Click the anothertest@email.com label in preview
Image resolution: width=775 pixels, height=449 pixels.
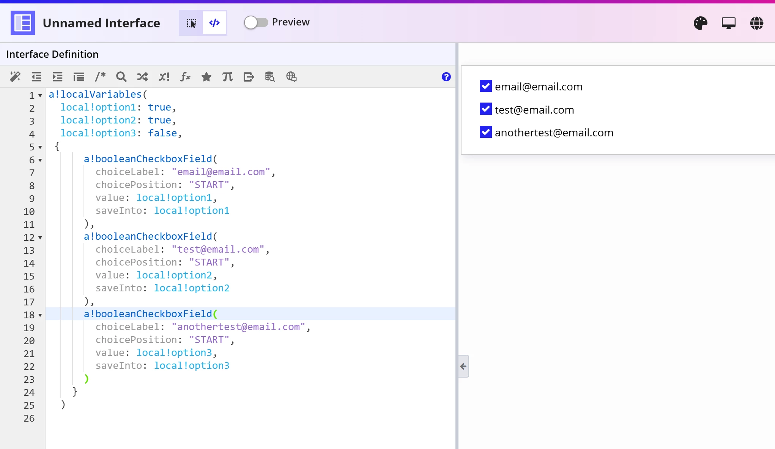(x=554, y=133)
